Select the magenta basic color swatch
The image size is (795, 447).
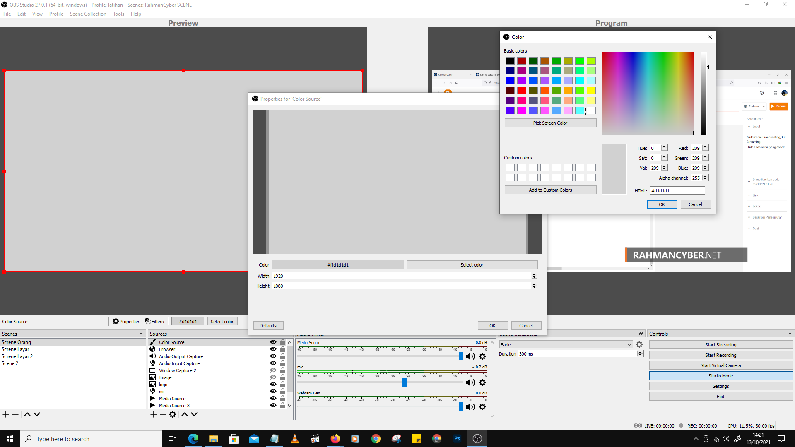pos(521,111)
